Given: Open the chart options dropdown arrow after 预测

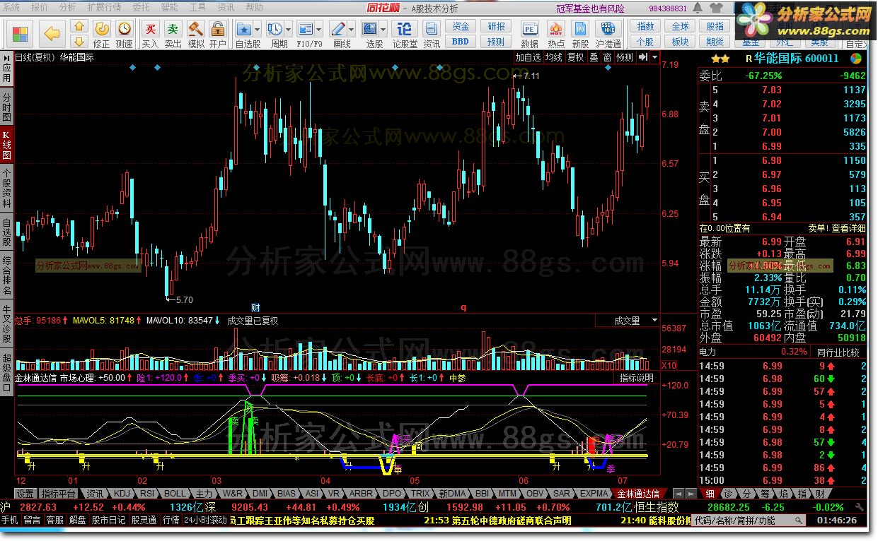Looking at the screenshot, I should [654, 57].
